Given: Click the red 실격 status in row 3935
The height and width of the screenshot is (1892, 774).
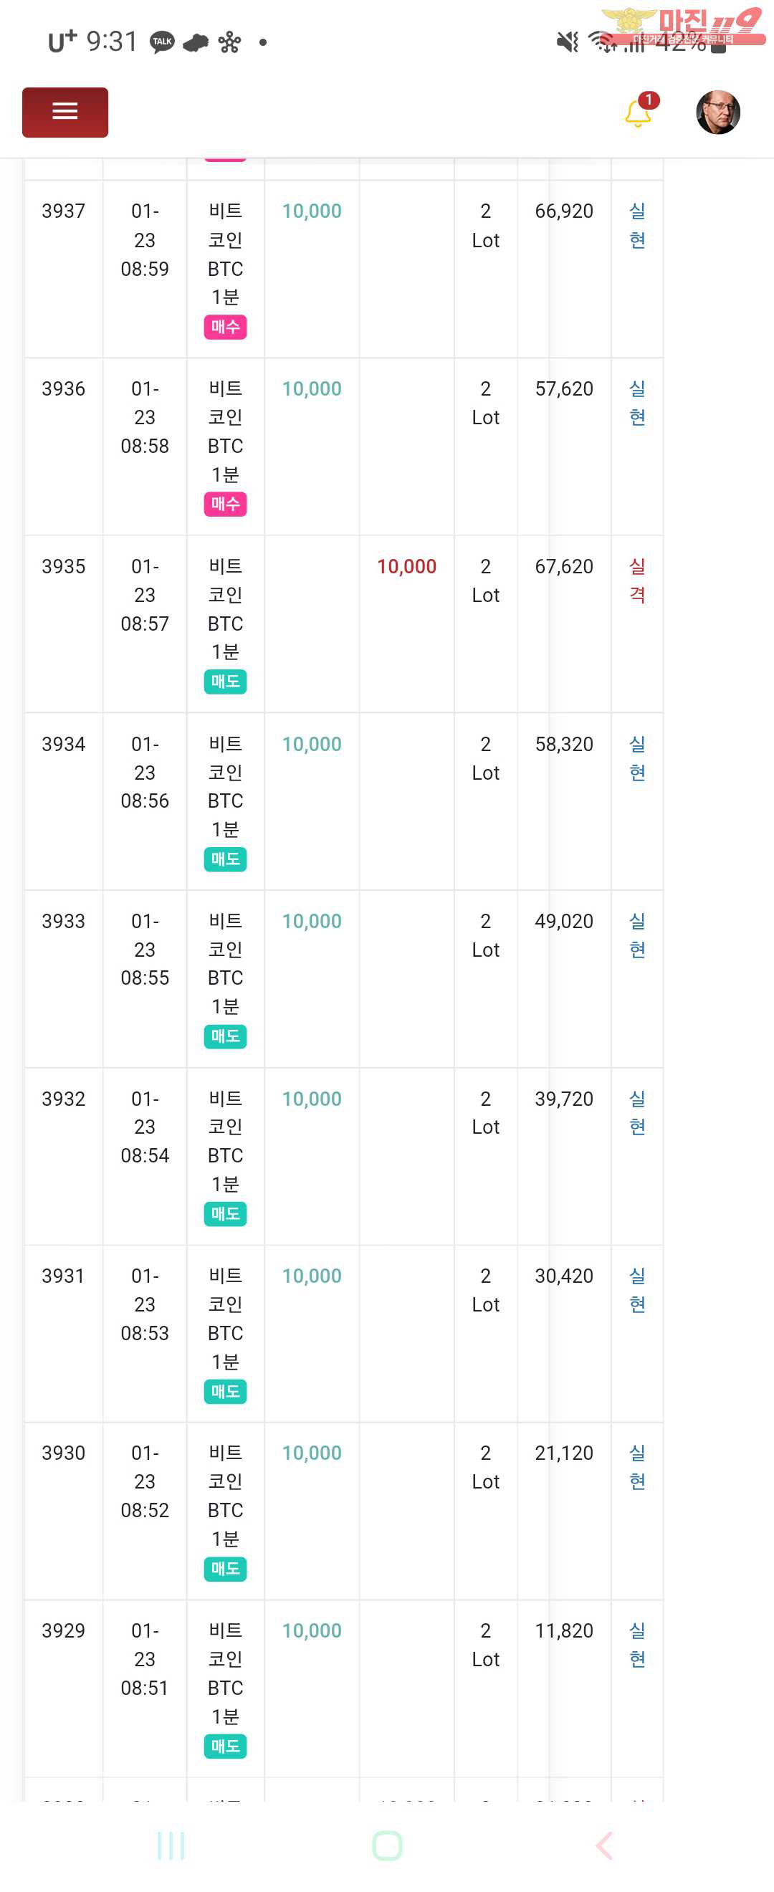Looking at the screenshot, I should click(x=636, y=580).
